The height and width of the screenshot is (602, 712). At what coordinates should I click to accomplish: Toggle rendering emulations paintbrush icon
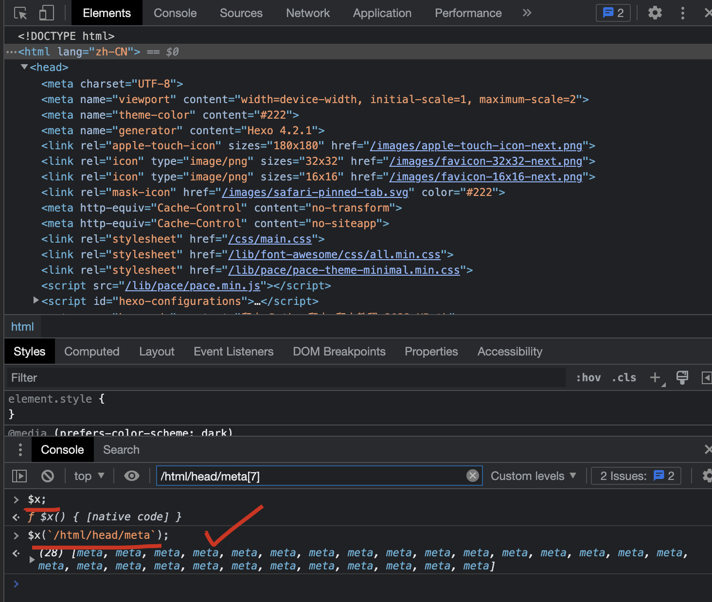682,378
